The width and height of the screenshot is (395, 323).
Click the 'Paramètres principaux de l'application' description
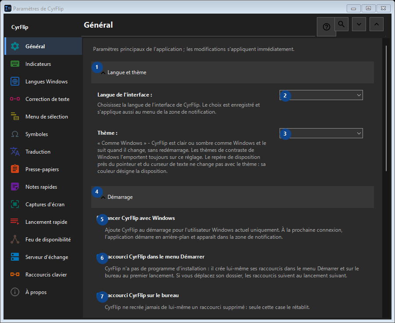(194, 49)
